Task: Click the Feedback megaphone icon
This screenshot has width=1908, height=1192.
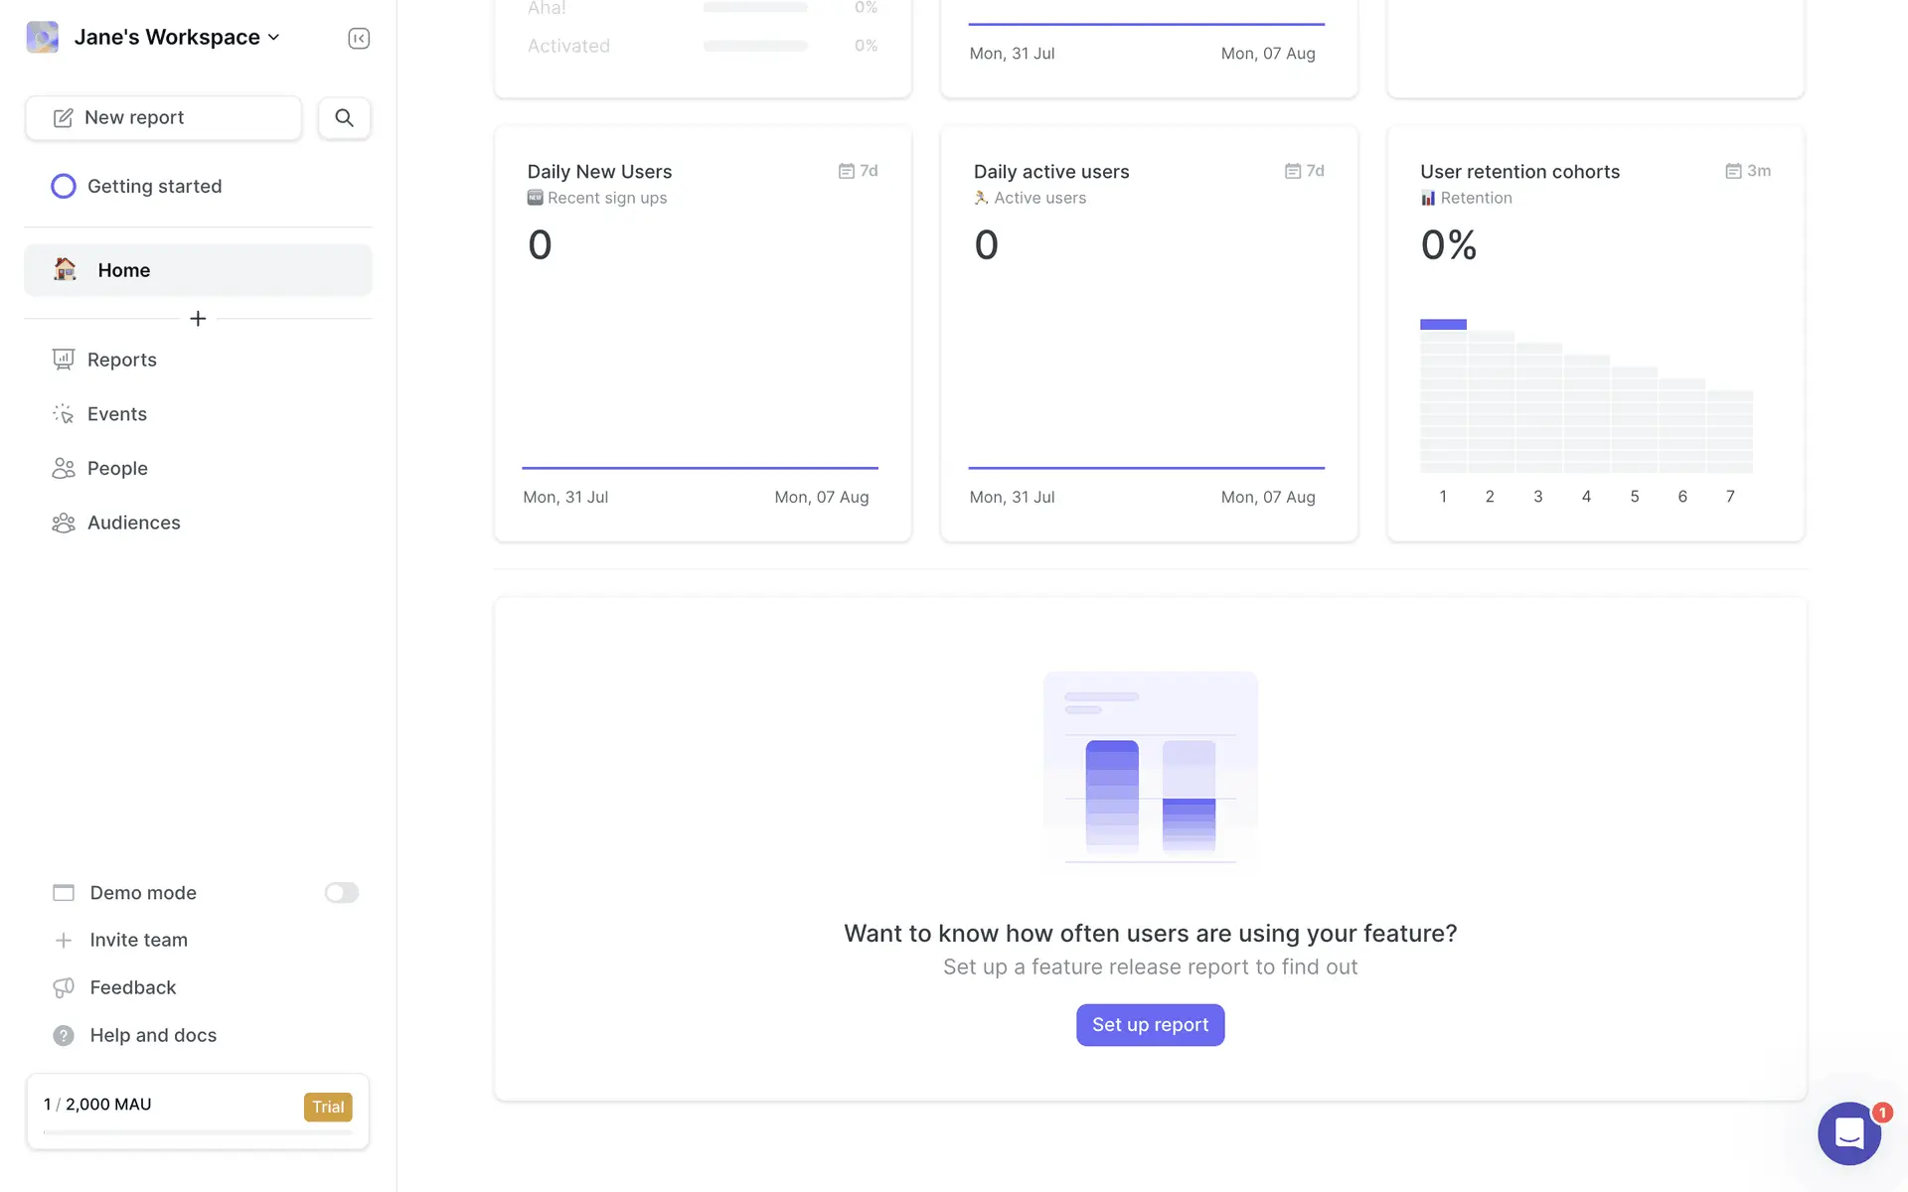Action: coord(64,987)
